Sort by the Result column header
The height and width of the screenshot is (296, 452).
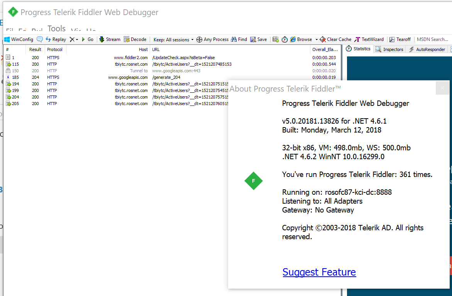click(35, 49)
